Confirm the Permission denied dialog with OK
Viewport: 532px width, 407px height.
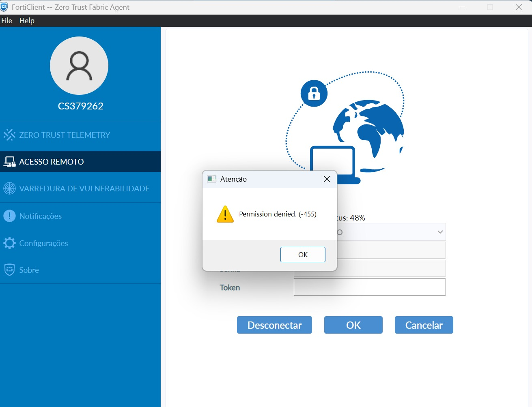click(303, 255)
